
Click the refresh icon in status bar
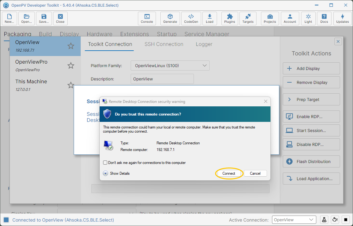click(x=335, y=220)
